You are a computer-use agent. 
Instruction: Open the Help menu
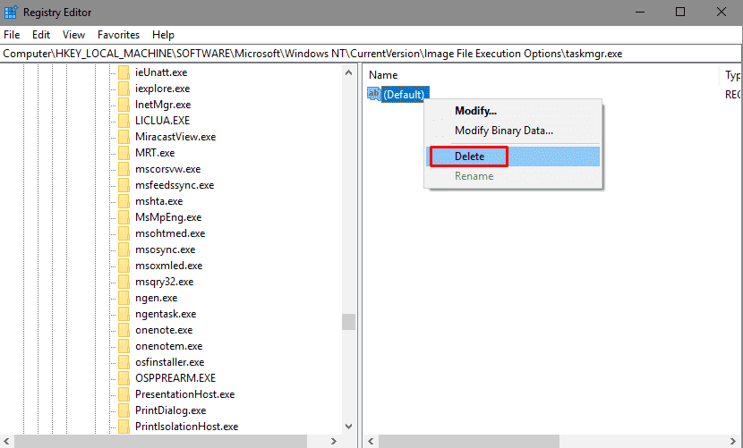163,35
